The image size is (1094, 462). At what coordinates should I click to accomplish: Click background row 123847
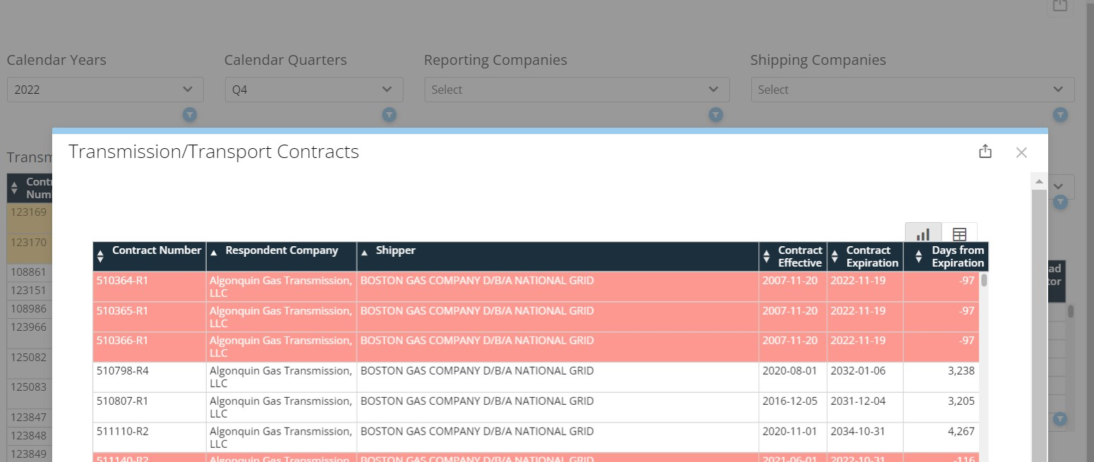(29, 418)
